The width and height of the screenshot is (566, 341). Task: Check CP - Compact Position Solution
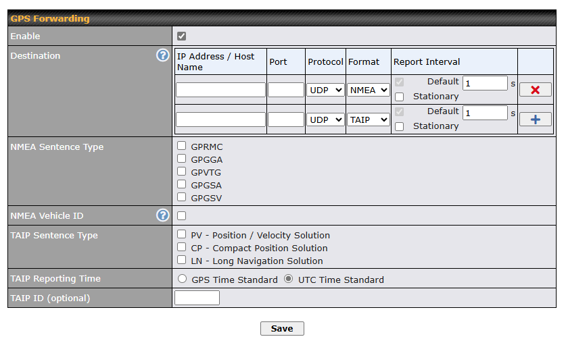click(182, 247)
